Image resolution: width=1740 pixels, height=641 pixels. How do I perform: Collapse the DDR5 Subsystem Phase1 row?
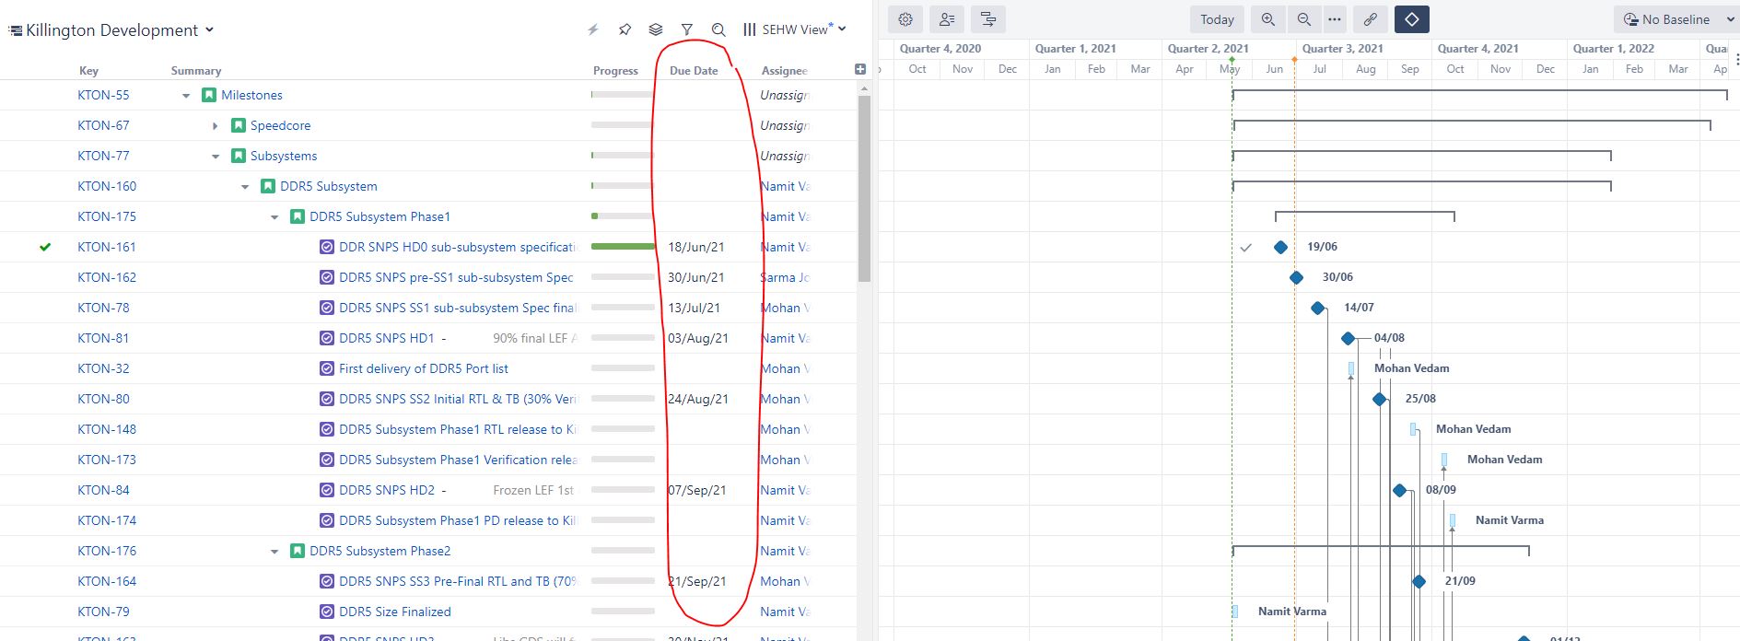click(x=274, y=217)
